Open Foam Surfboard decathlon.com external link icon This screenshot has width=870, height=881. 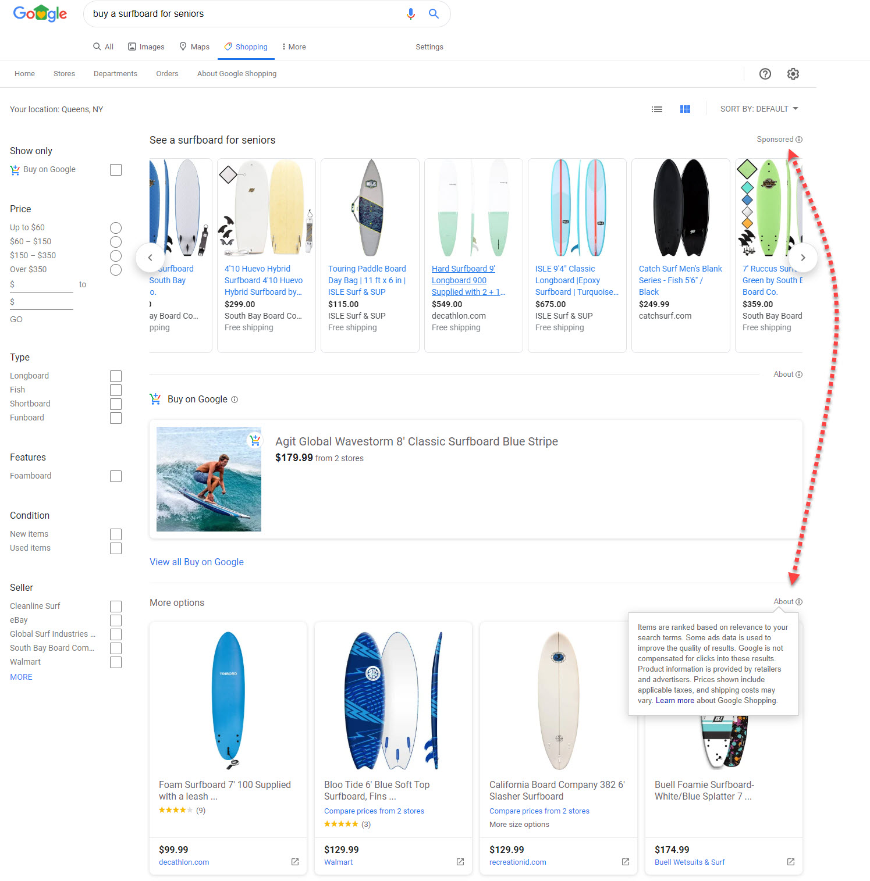(295, 862)
